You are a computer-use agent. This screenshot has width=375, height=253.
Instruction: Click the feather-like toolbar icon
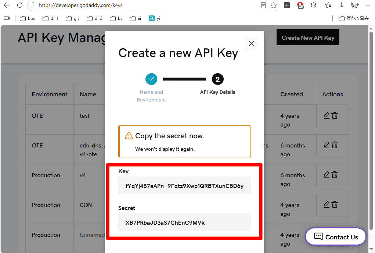[355, 5]
